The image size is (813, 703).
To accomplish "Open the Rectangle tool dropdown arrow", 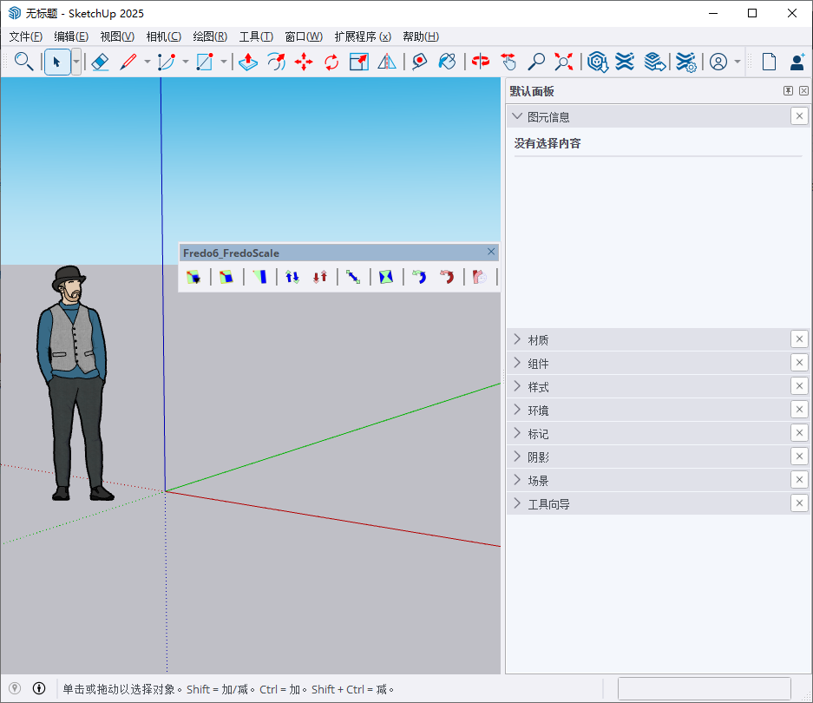I will point(223,62).
